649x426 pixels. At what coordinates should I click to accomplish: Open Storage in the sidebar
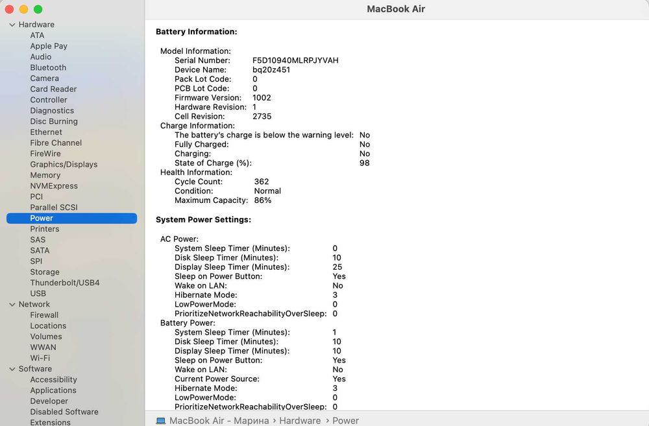coord(45,272)
